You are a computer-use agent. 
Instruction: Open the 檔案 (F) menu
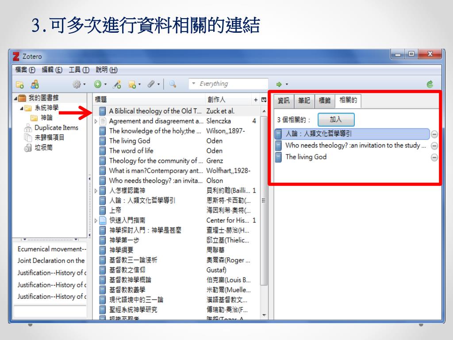pos(25,70)
